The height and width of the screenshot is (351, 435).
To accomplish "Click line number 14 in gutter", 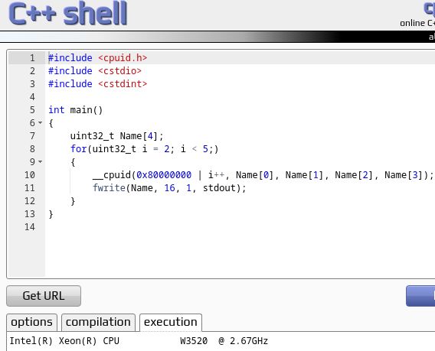I will coord(30,227).
